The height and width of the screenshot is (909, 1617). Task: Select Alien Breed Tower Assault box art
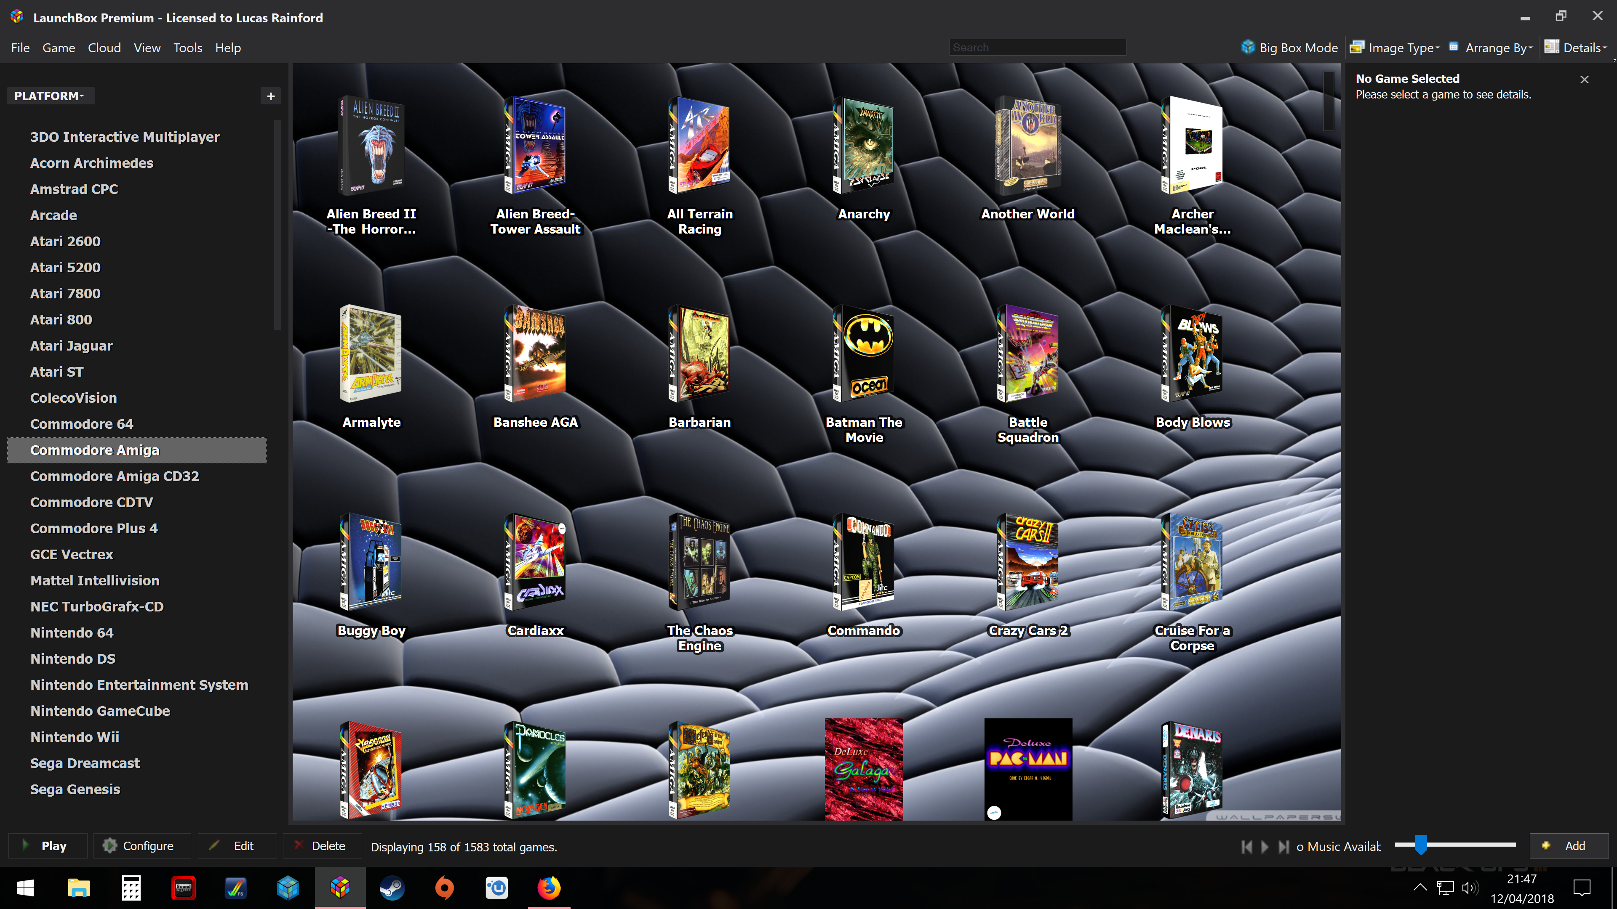[x=536, y=146]
